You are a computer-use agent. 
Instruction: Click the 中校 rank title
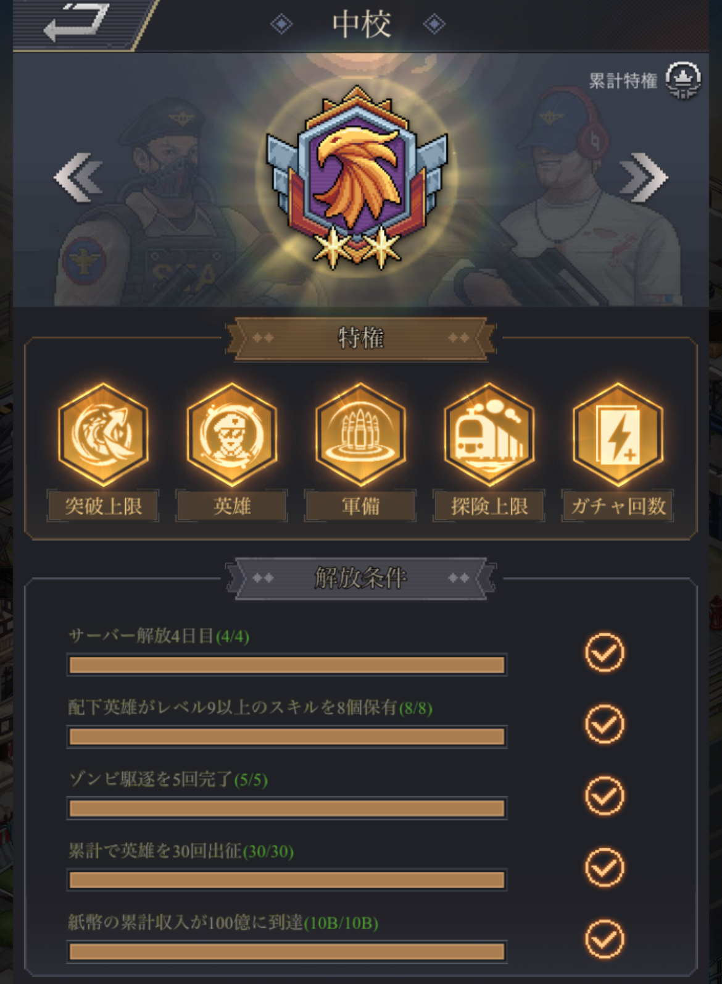coord(362,25)
